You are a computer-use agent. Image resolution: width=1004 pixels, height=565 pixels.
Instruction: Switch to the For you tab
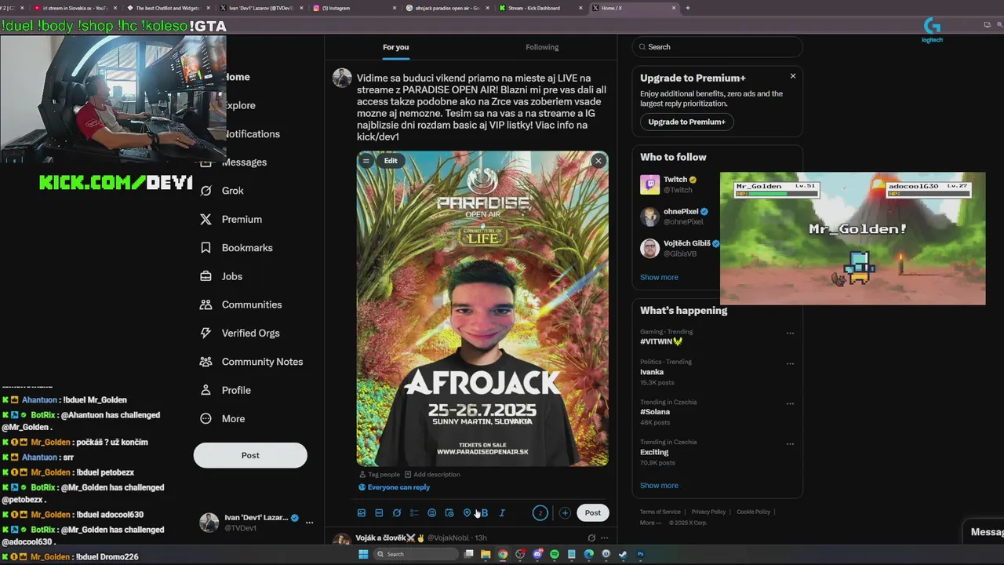396,47
